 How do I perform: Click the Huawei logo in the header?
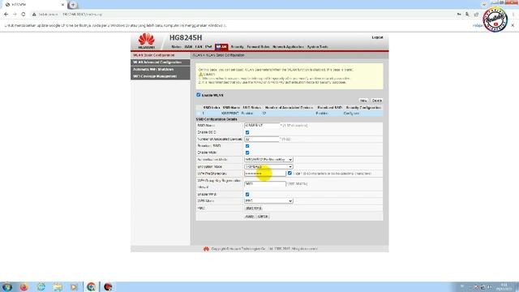[x=147, y=41]
